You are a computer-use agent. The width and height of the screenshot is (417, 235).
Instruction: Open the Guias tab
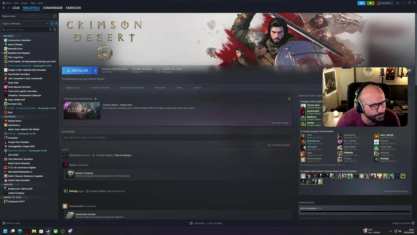click(x=179, y=87)
